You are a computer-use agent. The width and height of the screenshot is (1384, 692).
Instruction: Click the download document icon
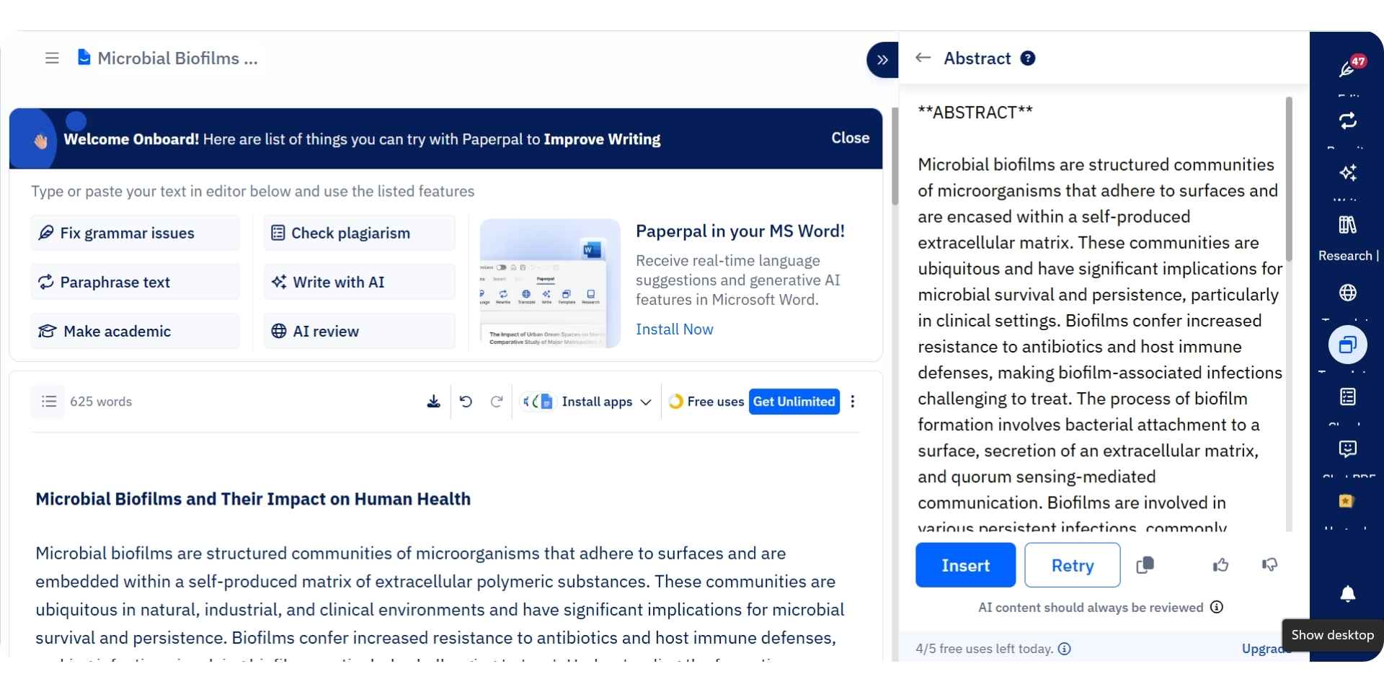[x=433, y=402]
